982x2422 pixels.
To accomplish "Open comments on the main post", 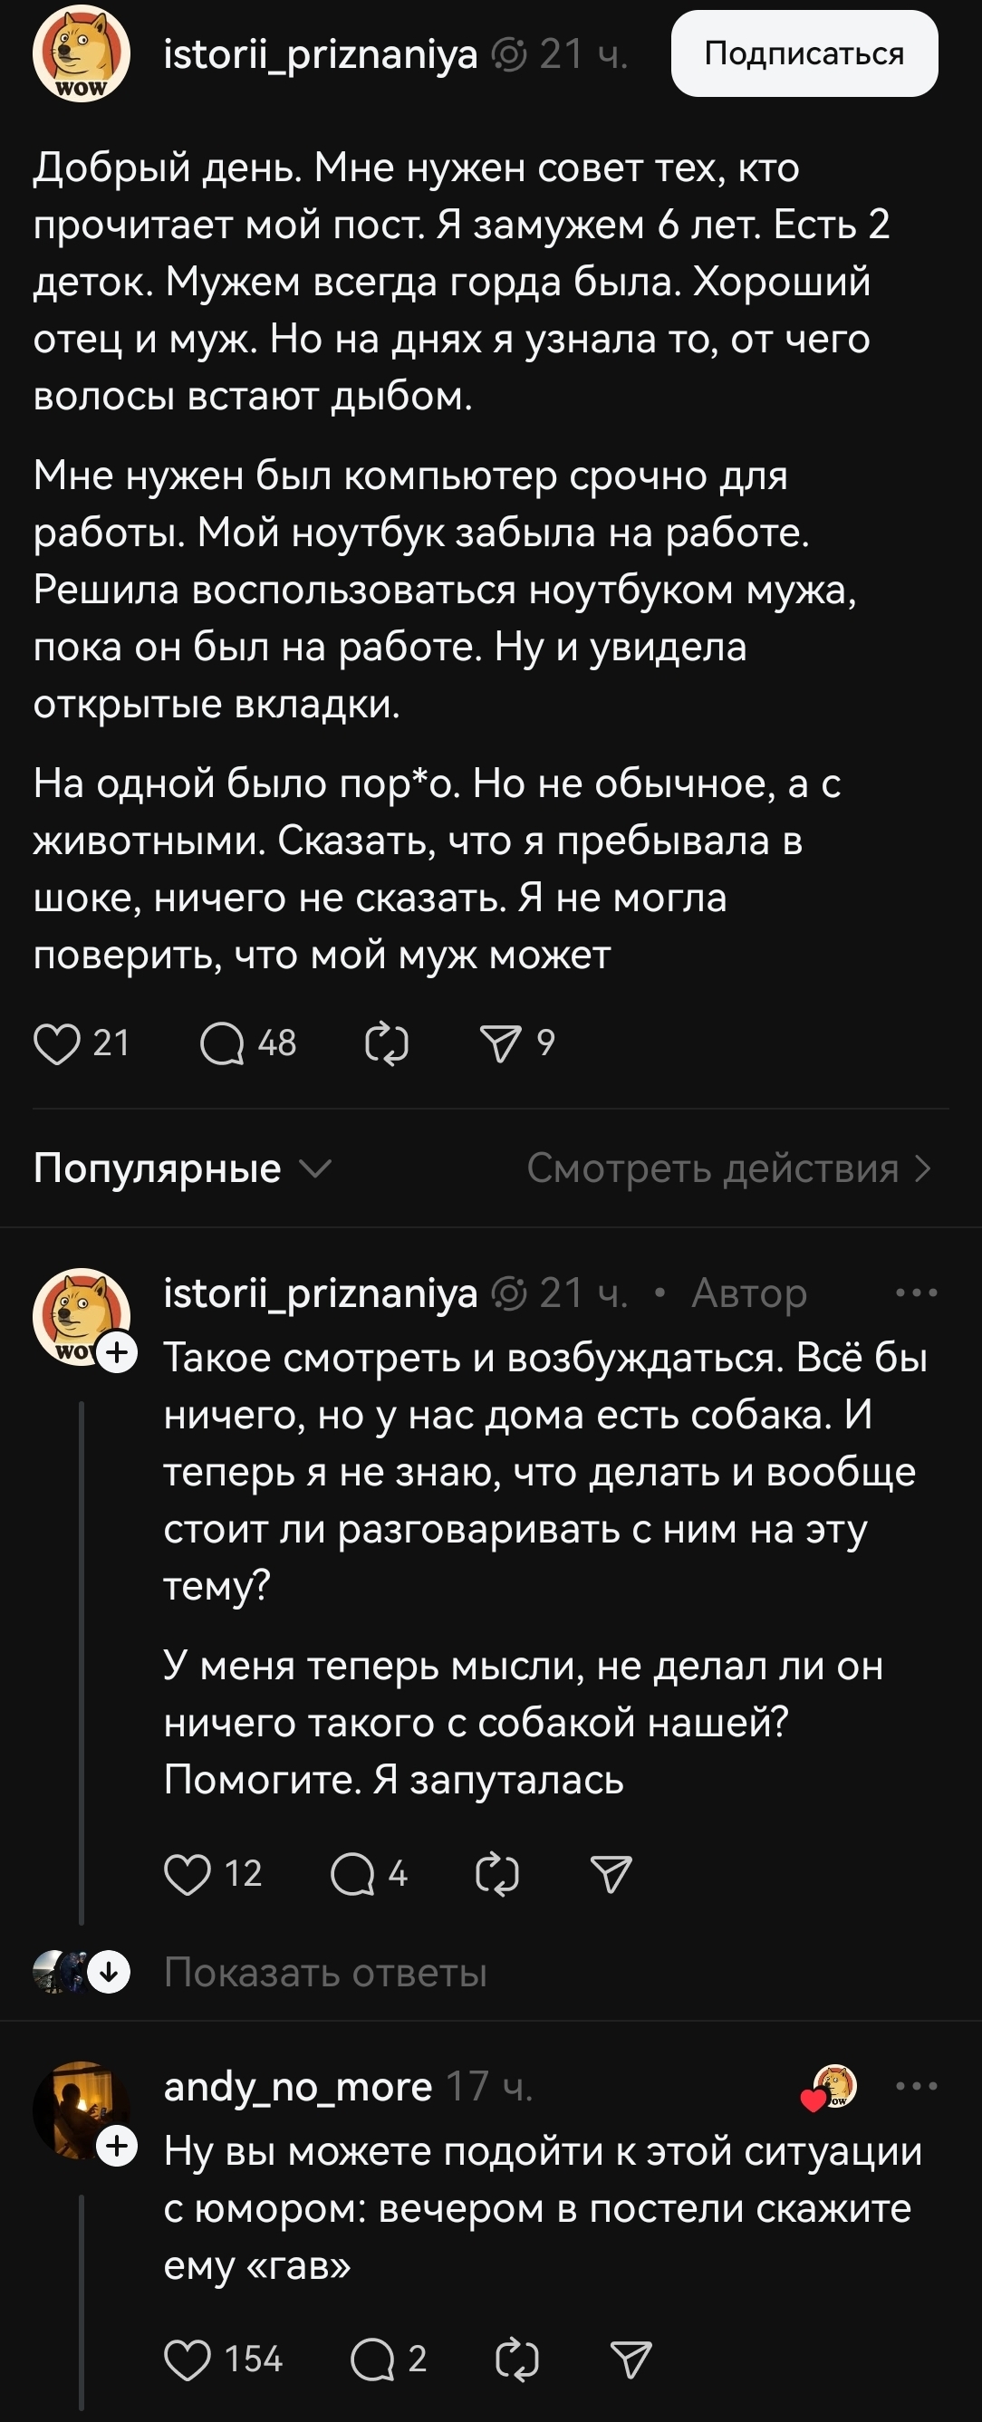I will point(222,1043).
